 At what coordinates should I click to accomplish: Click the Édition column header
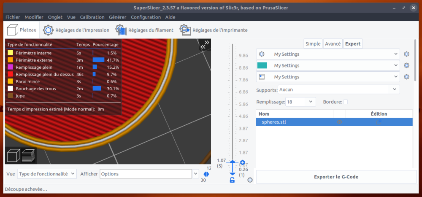tap(379, 114)
